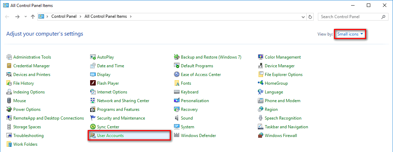Click the Work Folders icon
The image size is (393, 152).
9,144
